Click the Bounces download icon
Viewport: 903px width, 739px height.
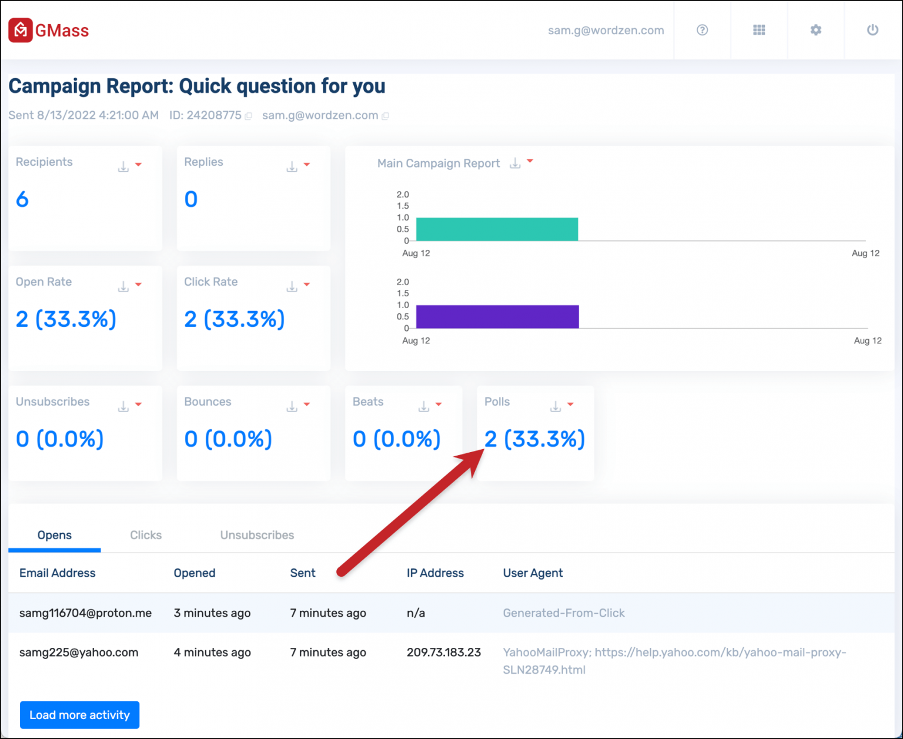click(291, 406)
